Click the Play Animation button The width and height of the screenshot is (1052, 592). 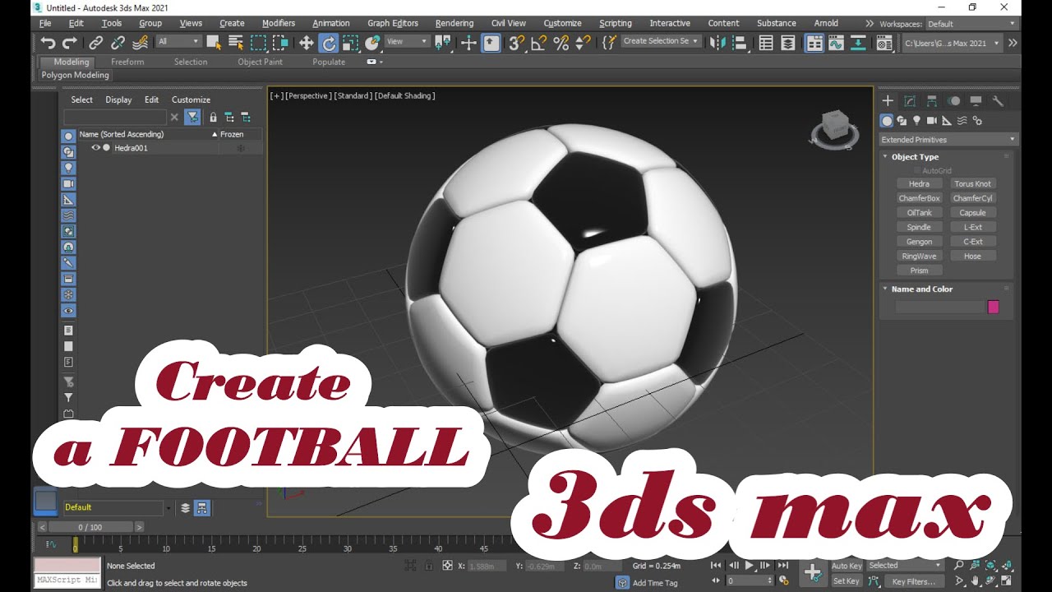coord(749,566)
